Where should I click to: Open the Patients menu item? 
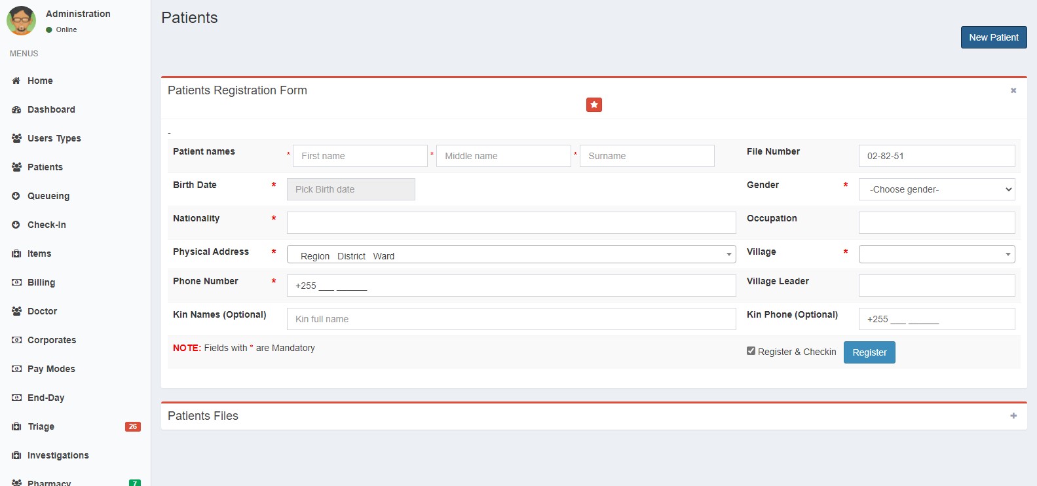pos(45,167)
